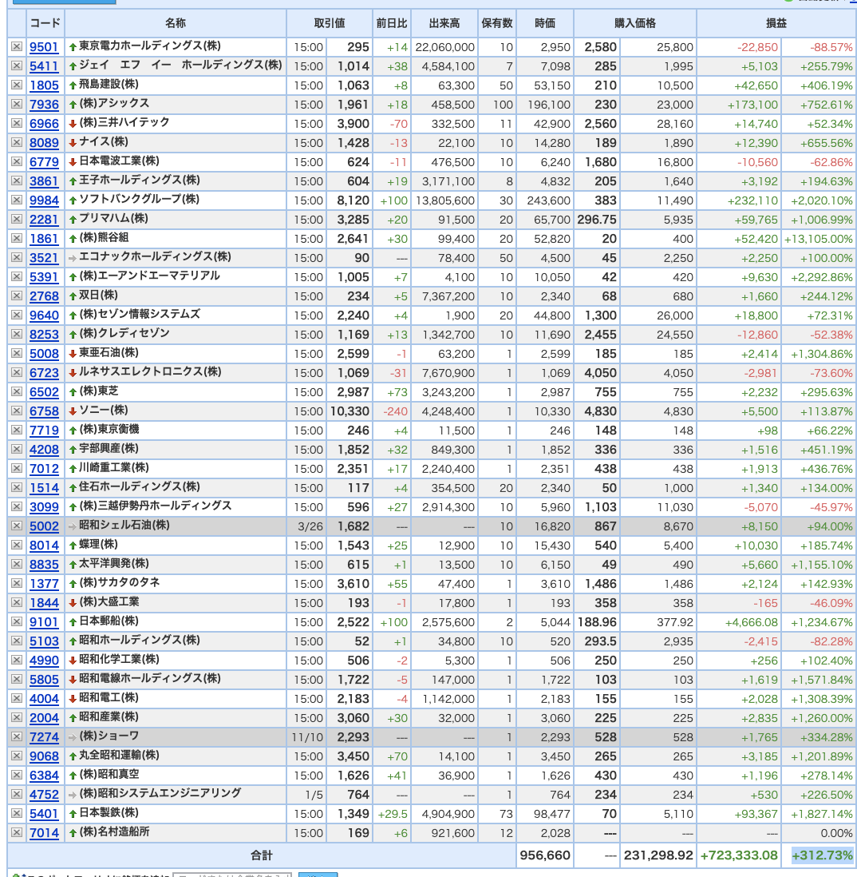Image resolution: width=857 pixels, height=877 pixels.
Task: Click the 購入価格 column header
Action: click(x=634, y=23)
